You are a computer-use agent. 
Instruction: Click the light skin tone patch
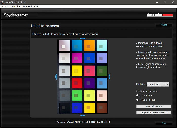point(102,95)
